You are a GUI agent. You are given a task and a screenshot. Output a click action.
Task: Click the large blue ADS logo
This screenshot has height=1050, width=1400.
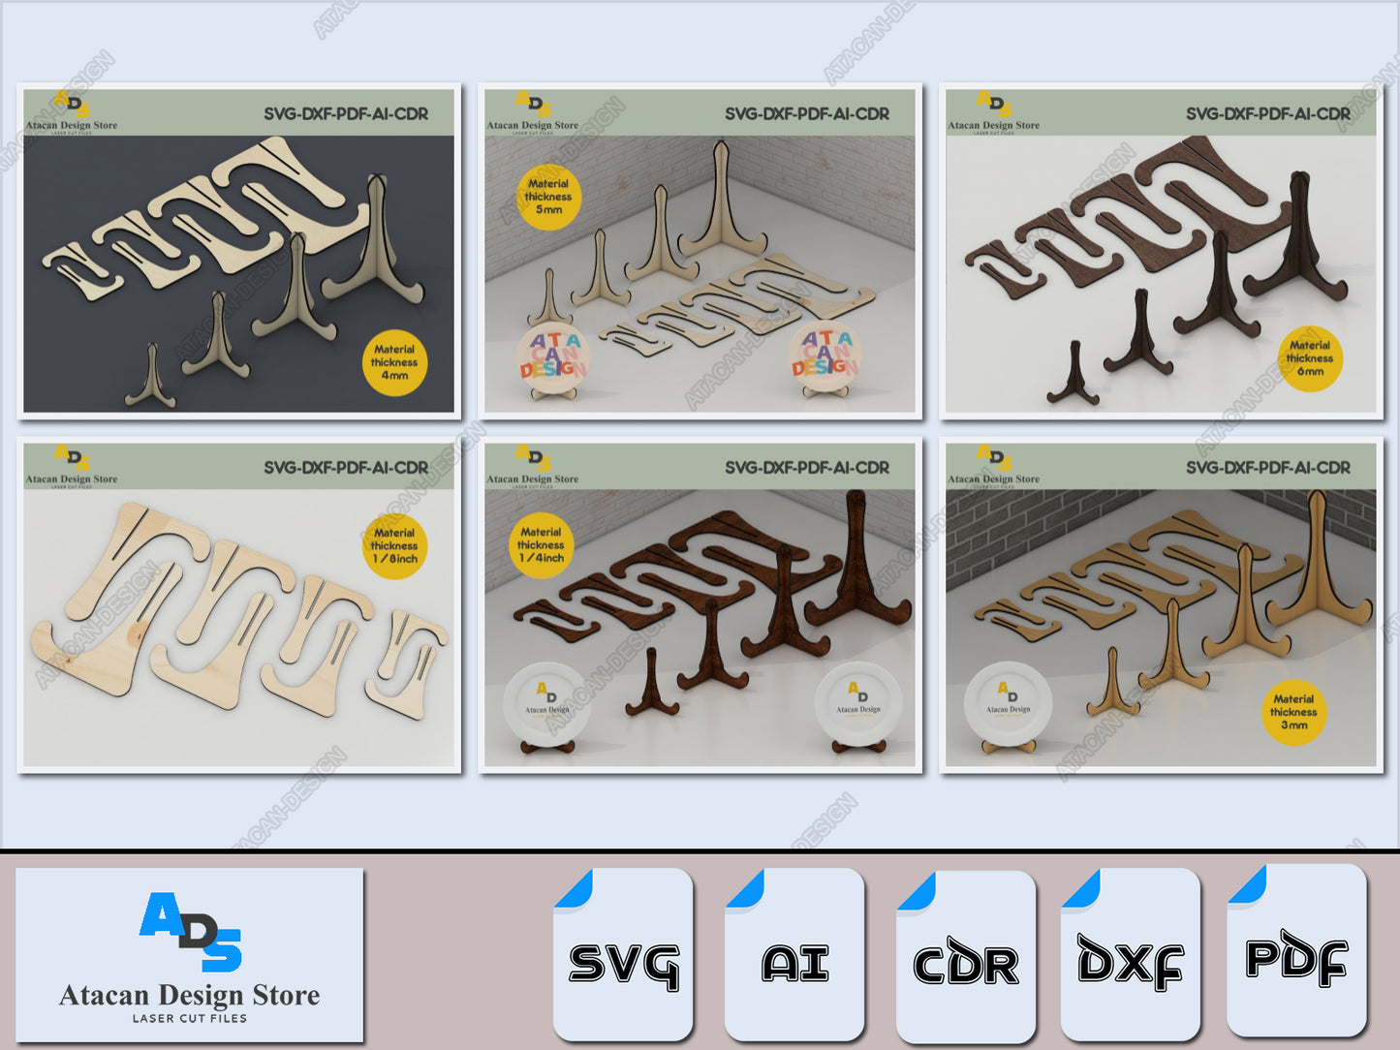tap(191, 931)
